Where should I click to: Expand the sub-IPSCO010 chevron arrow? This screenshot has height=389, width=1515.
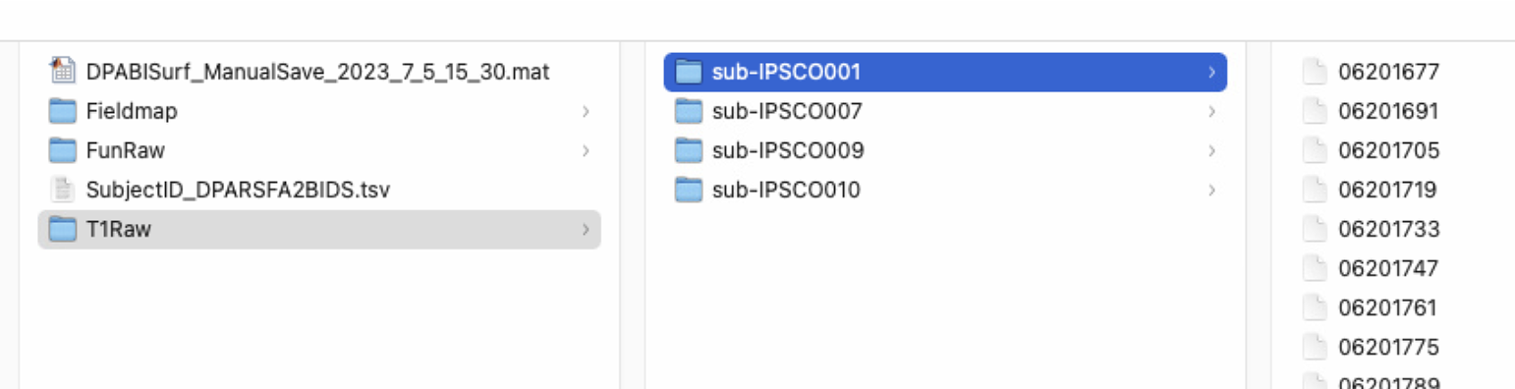[1211, 190]
